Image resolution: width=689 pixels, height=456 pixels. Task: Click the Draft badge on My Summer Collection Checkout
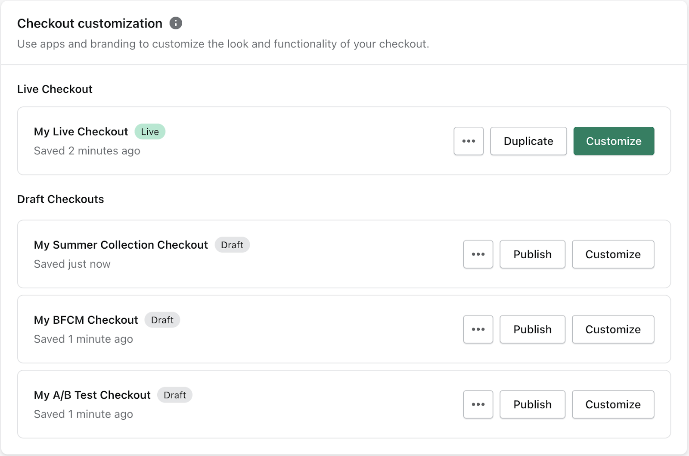point(232,245)
